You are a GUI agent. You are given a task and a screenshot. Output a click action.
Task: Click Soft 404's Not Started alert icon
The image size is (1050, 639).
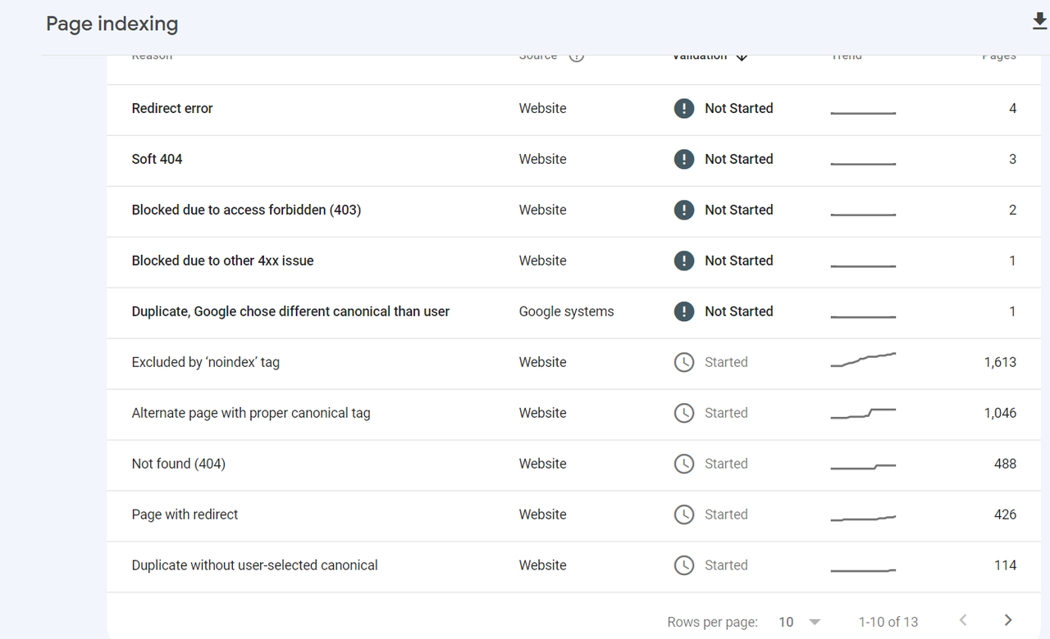[x=684, y=159]
